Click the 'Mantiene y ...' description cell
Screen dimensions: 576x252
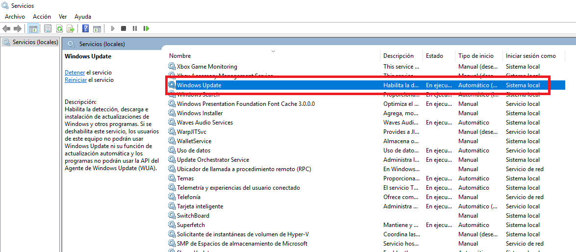coord(401,225)
